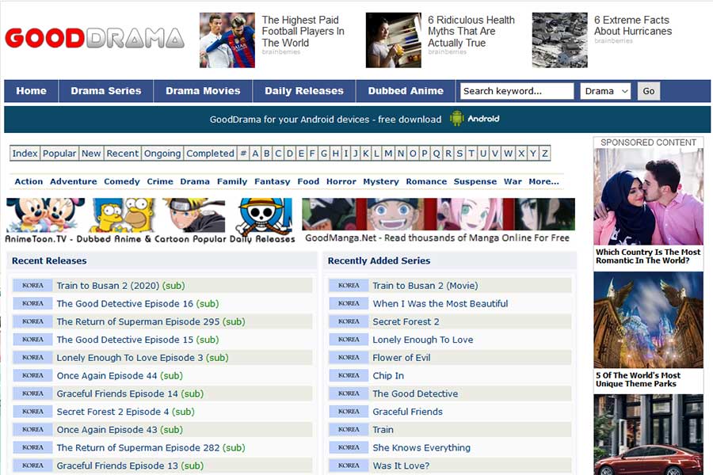The image size is (713, 475).
Task: Open Lonely Enough To Love Episode 3
Action: tap(143, 358)
